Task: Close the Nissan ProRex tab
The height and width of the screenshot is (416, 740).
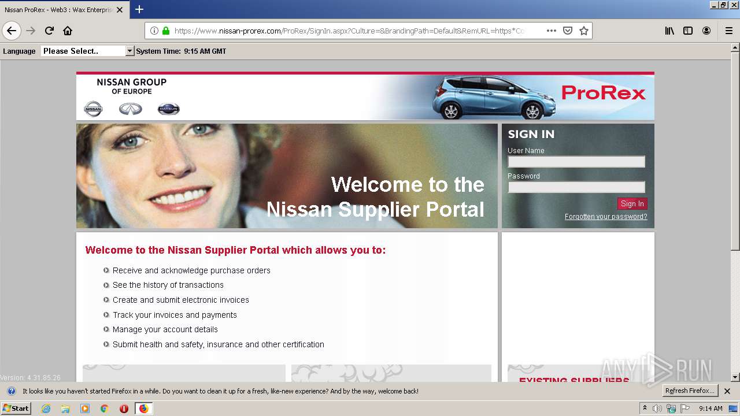Action: click(x=120, y=10)
